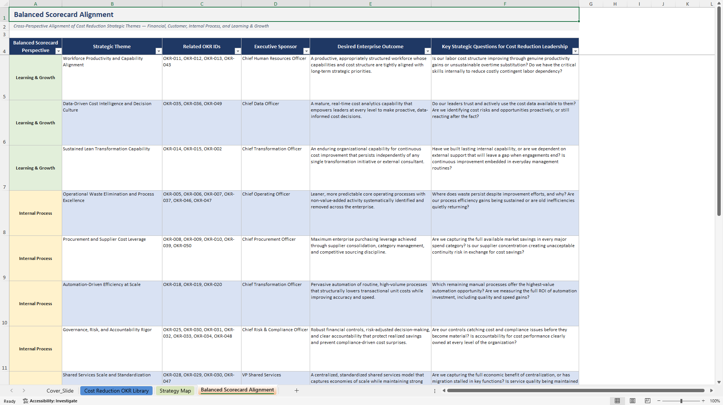Image resolution: width=723 pixels, height=405 pixels.
Task: Click the horizontal scrollbar thumb
Action: click(576, 391)
